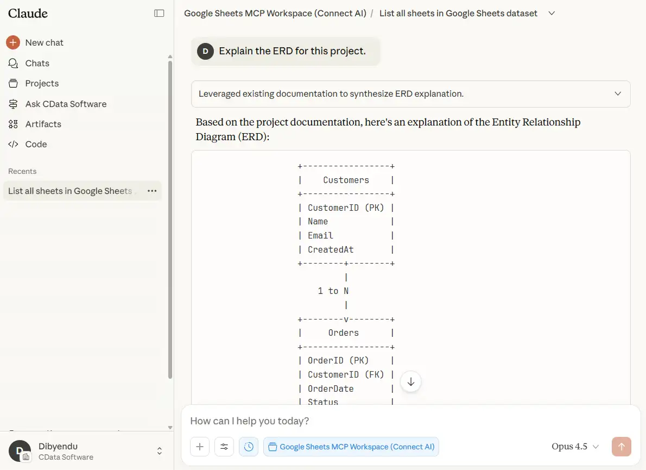Open options for recent chat item
This screenshot has width=646, height=470.
pyautogui.click(x=152, y=191)
